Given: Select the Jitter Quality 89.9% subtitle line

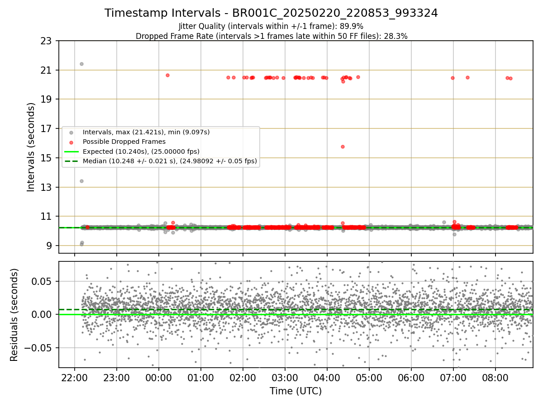Looking at the screenshot, I should (271, 26).
